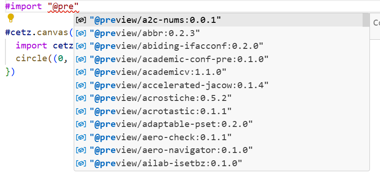Pick the @preview/acrotastic:0.1.1 completion
The height and width of the screenshot is (179, 380).
point(218,111)
